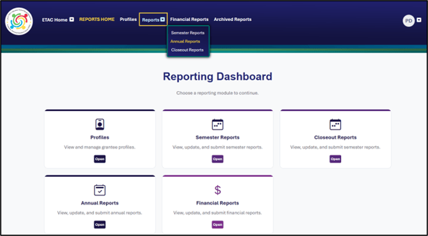The image size is (428, 236).
Task: Open Archived Reports in the navigation bar
Action: 233,19
